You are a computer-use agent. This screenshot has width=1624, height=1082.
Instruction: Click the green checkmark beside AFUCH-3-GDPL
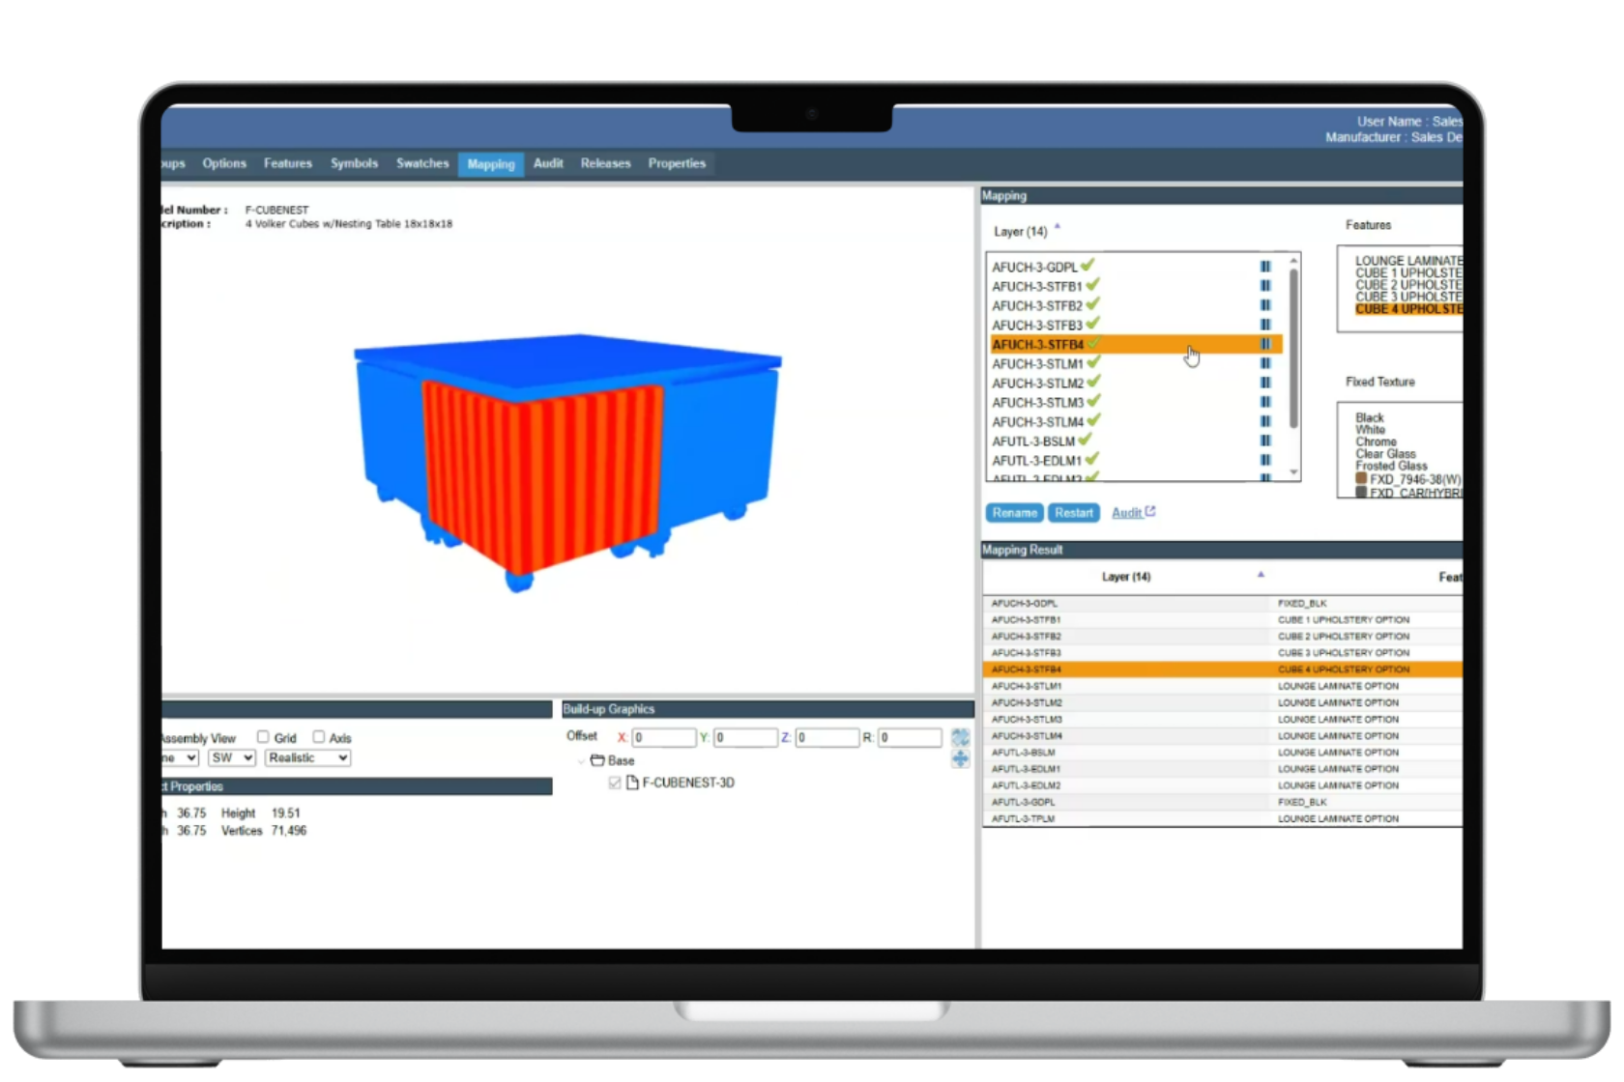[x=1087, y=265]
